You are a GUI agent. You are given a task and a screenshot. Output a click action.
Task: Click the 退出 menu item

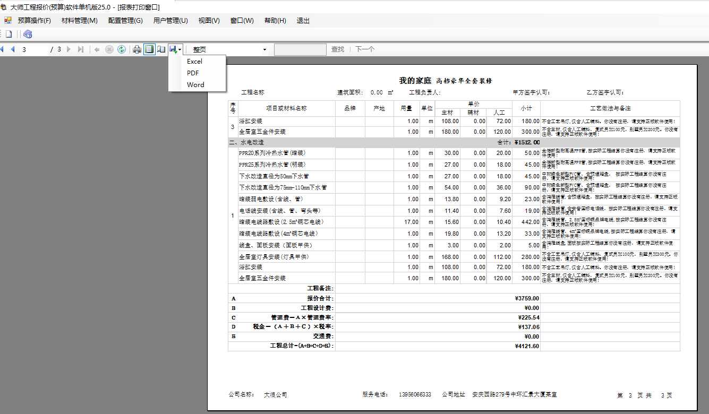(303, 21)
